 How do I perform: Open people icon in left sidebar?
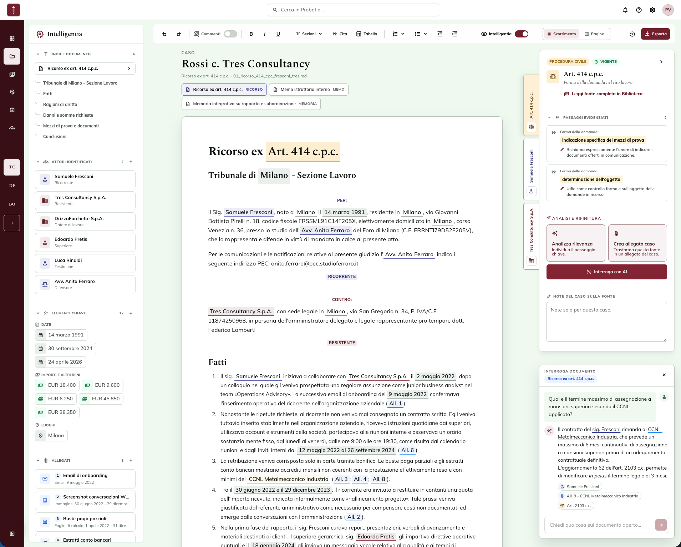point(12,128)
